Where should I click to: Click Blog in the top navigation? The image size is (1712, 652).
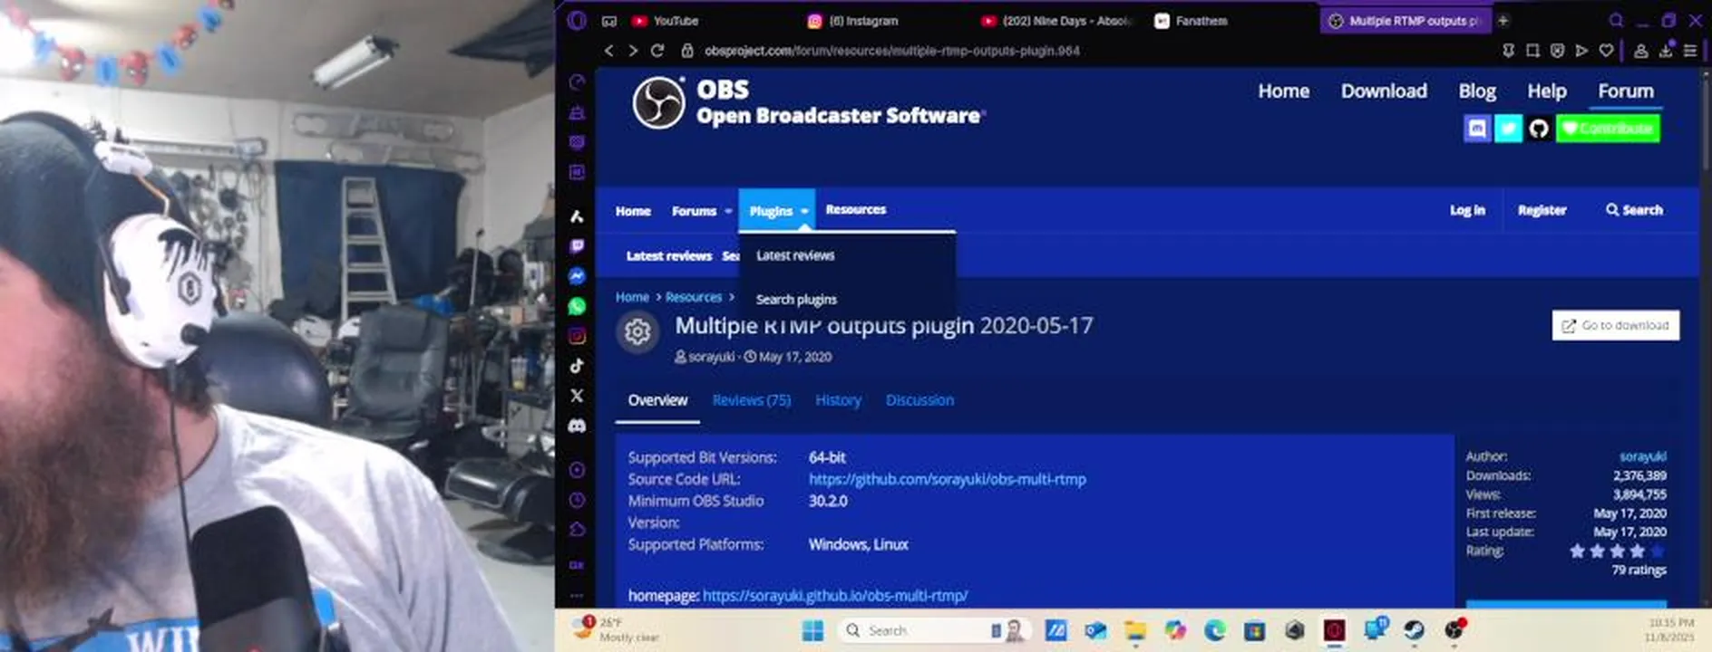click(1477, 91)
